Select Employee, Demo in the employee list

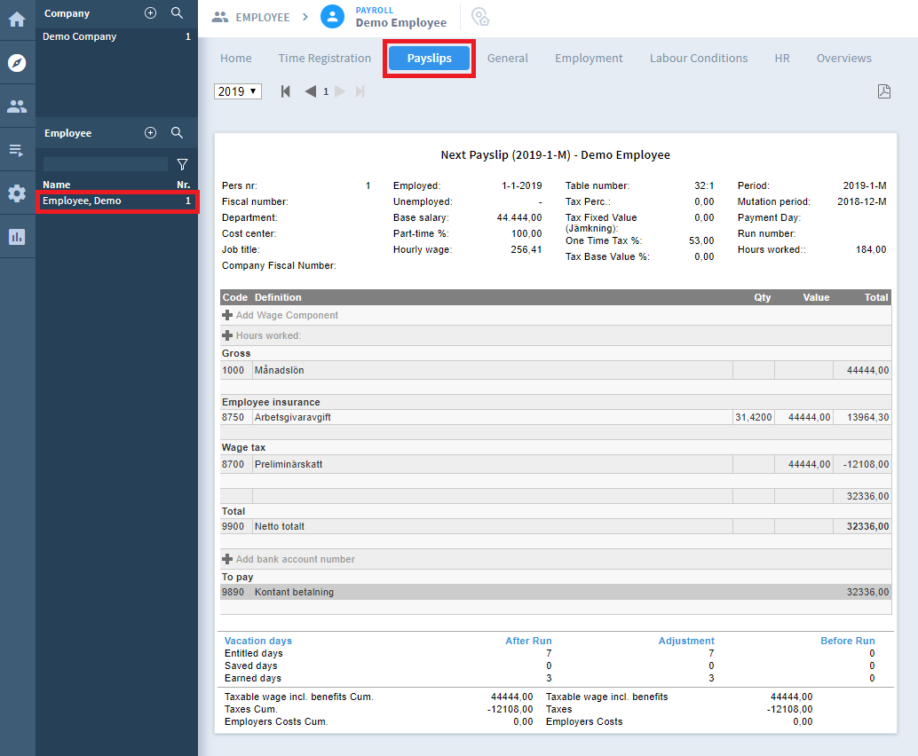click(117, 201)
